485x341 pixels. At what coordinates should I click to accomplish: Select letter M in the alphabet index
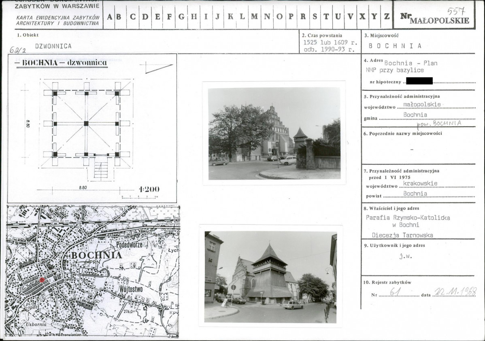(254, 17)
